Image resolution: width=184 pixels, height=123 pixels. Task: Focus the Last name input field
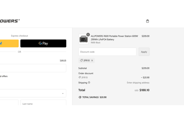coord(43,104)
